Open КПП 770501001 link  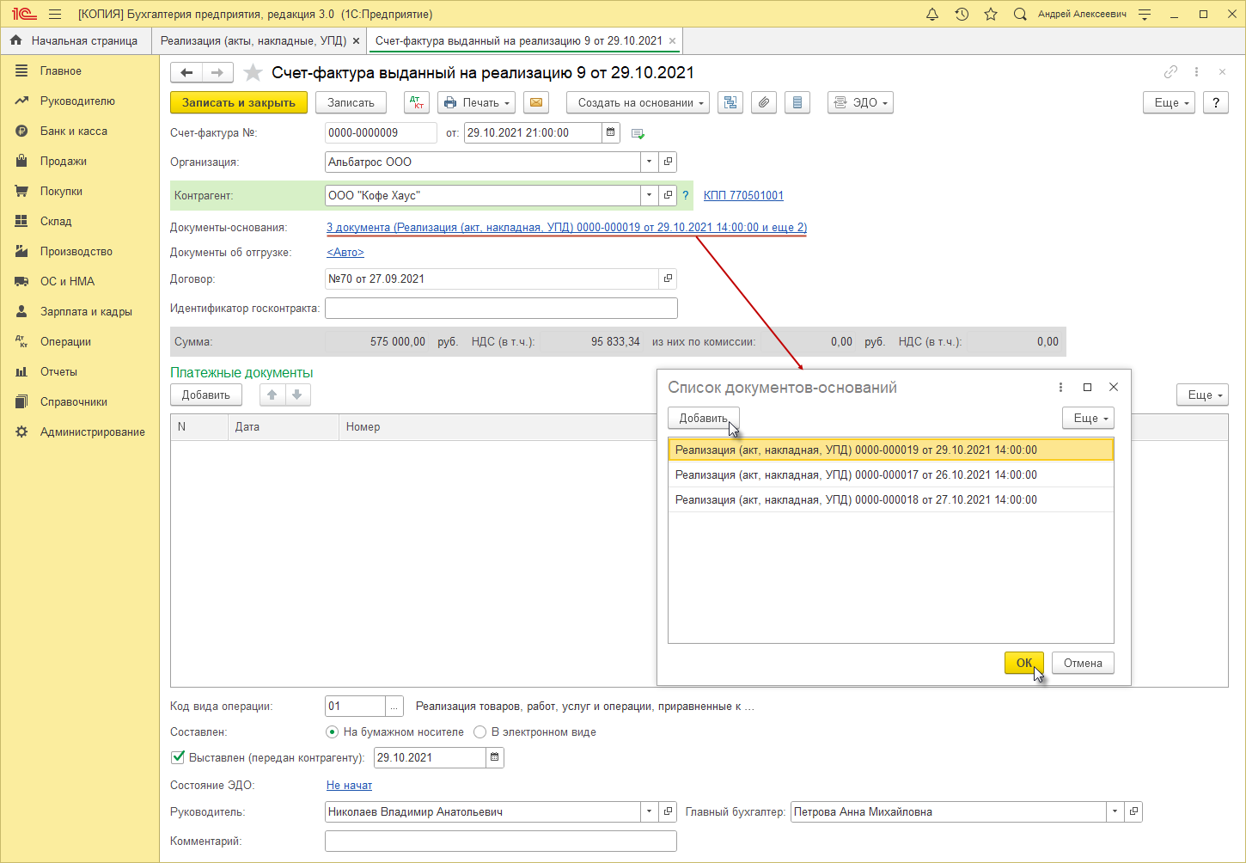pos(743,195)
